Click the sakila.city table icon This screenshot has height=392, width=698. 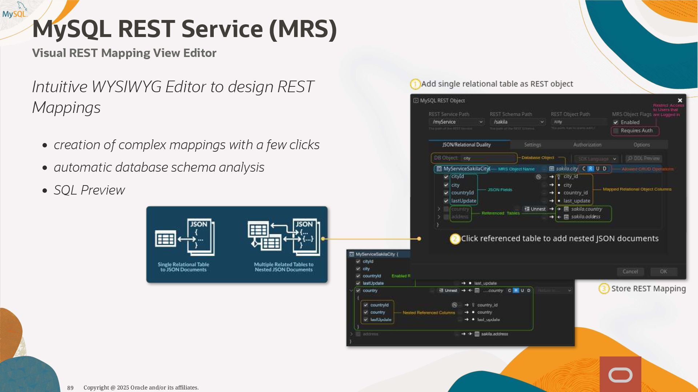click(551, 169)
